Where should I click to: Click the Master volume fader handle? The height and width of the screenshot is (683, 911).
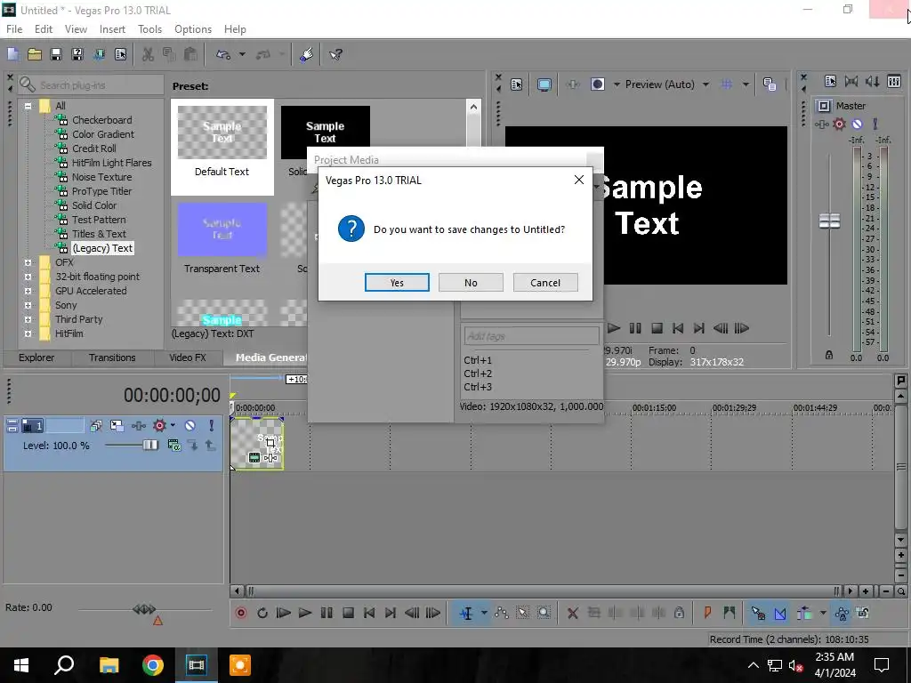(829, 221)
